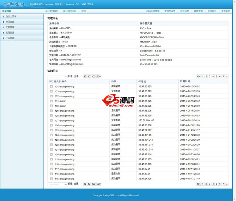This screenshot has height=201, width=236.
Task: Click 反选 above the log table
Action: coord(70,77)
